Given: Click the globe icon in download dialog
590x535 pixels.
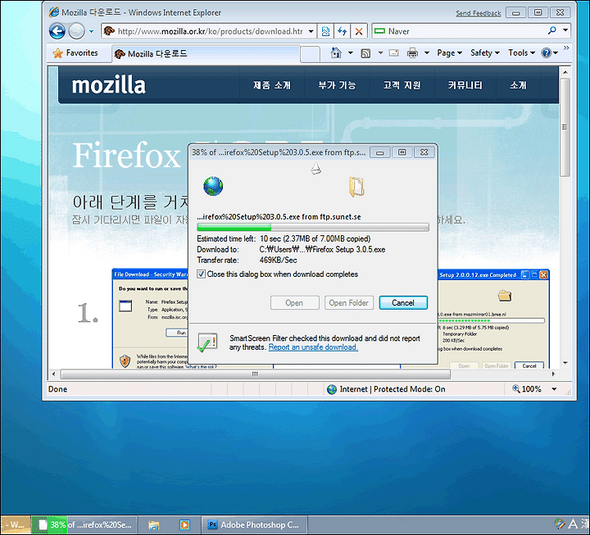Looking at the screenshot, I should pyautogui.click(x=213, y=186).
